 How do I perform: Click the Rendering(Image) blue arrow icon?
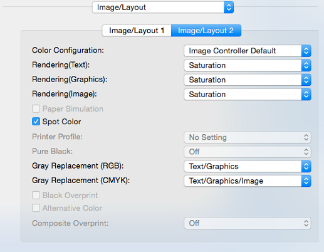pos(306,95)
